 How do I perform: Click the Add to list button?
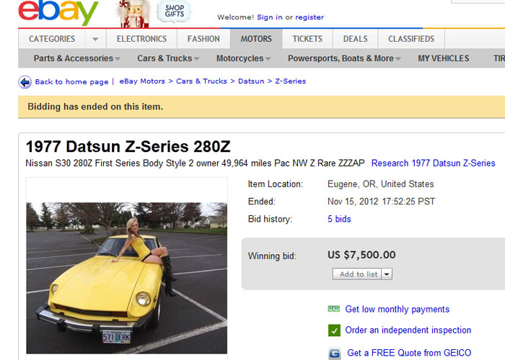click(x=357, y=274)
